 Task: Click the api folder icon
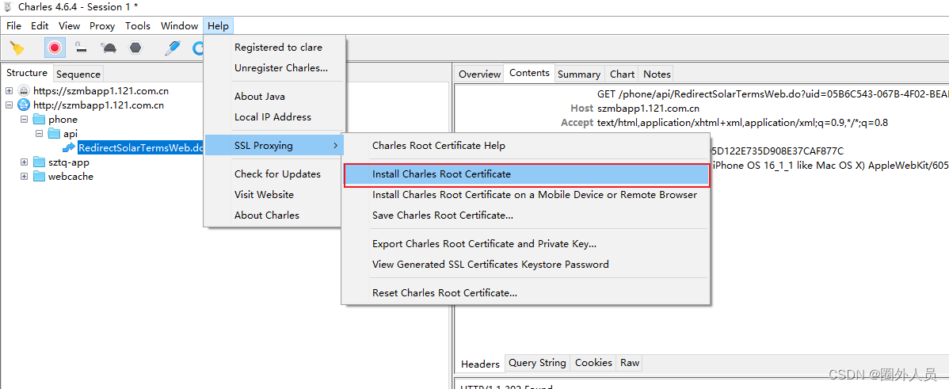pyautogui.click(x=54, y=134)
